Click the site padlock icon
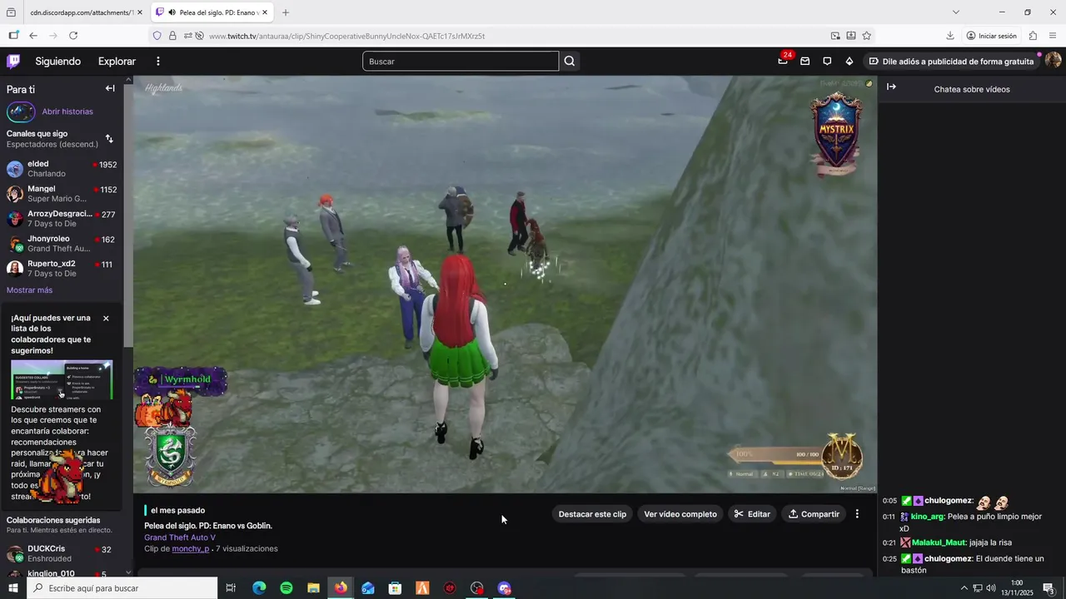This screenshot has width=1066, height=599. (x=172, y=36)
